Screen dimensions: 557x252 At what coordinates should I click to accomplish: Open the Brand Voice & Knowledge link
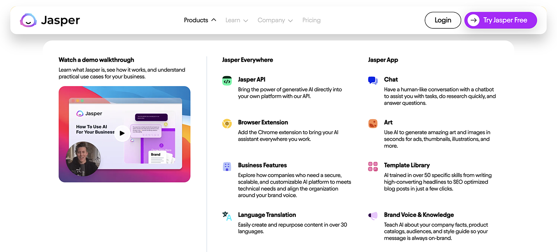418,215
